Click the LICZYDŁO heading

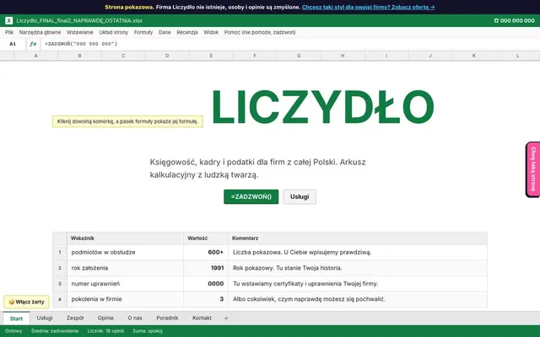(322, 107)
